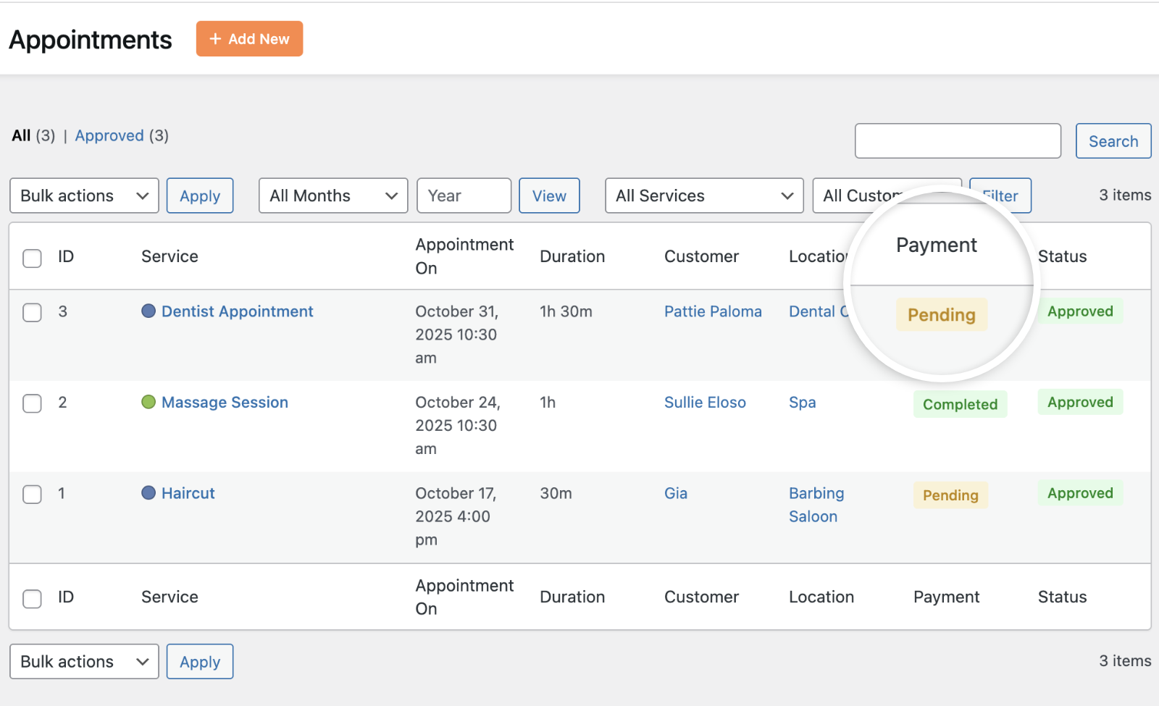The image size is (1159, 706).
Task: Open the top Bulk actions dropdown
Action: point(84,196)
